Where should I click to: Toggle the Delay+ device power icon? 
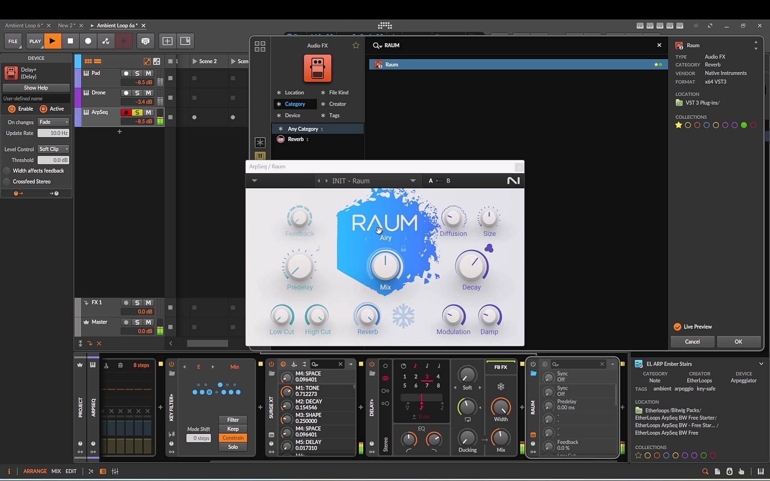click(372, 364)
